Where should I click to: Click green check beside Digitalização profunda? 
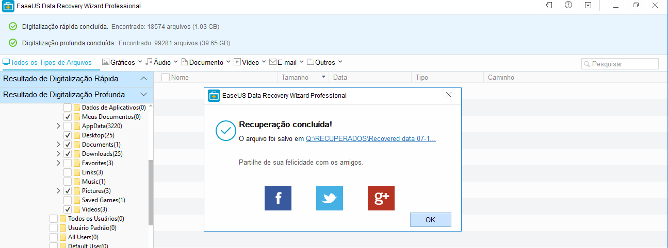tap(13, 43)
